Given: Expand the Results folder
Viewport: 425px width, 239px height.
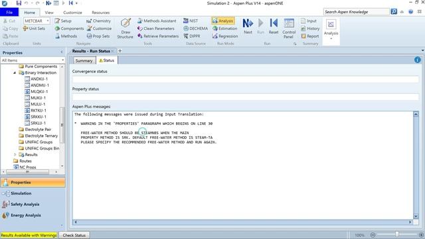Looking at the screenshot, I should pos(15,155).
